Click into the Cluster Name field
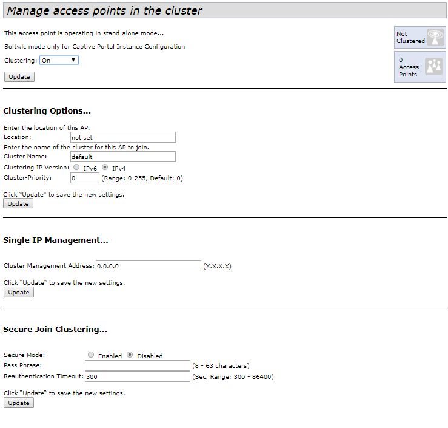This screenshot has height=428, width=448. coord(123,157)
